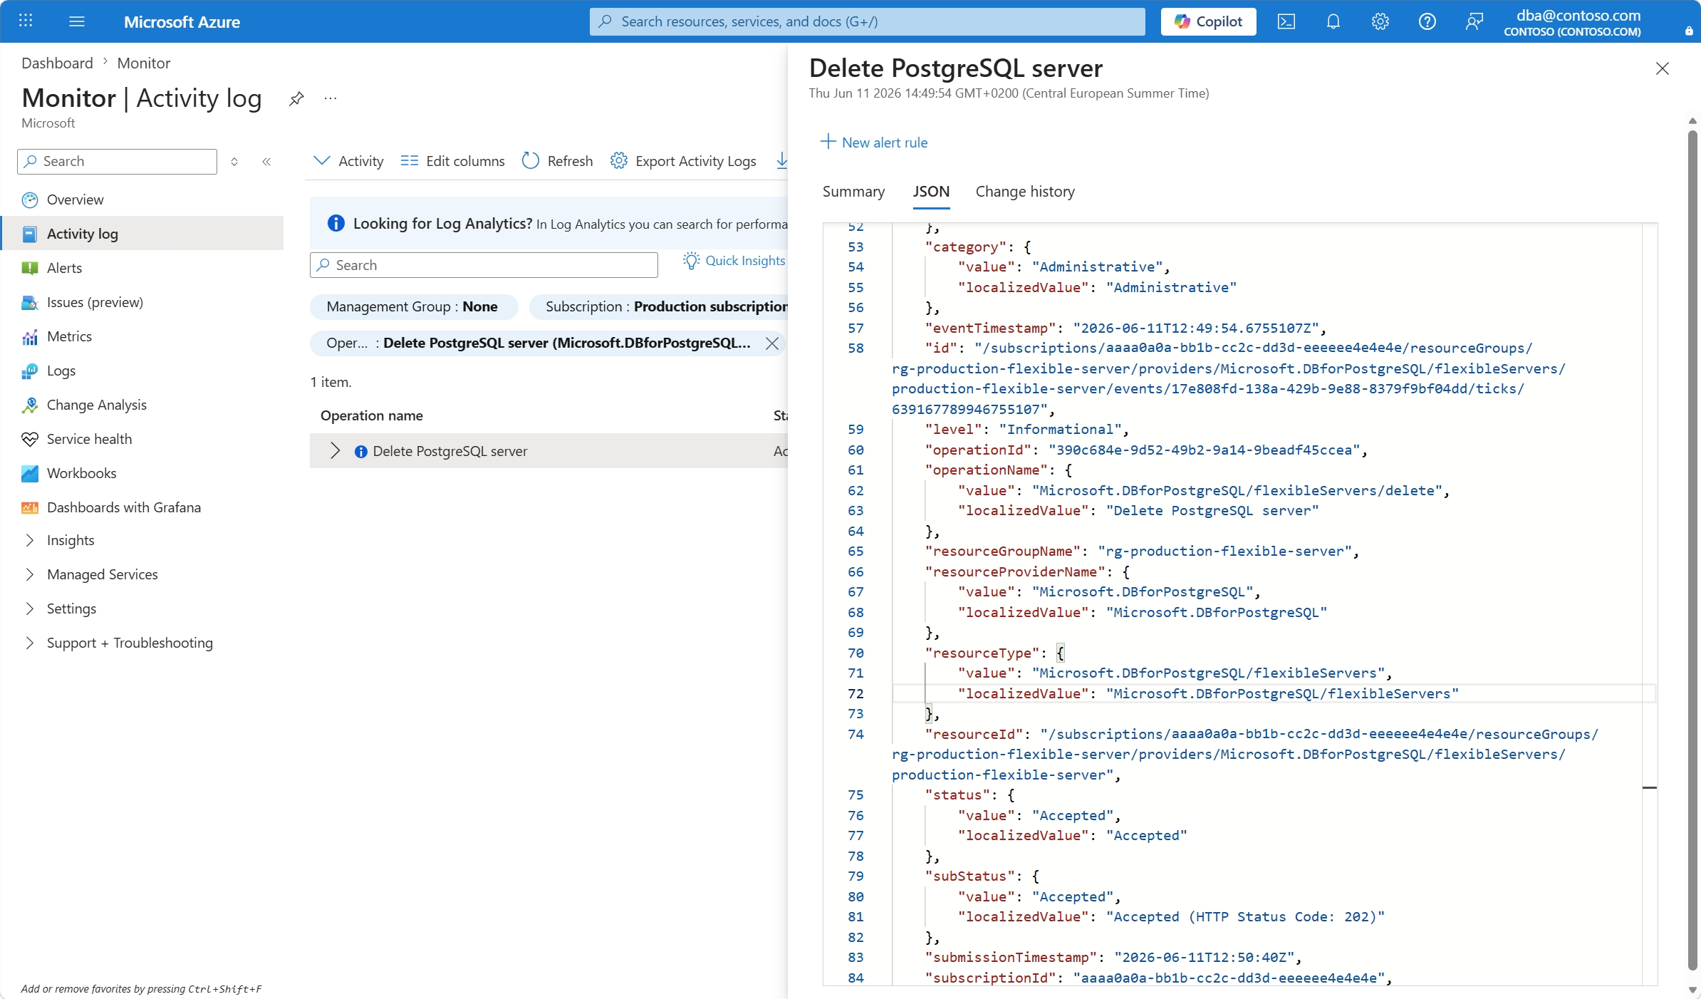Select Activity log in the sidebar

(142, 234)
